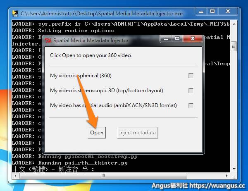Image resolution: width=248 pixels, height=191 pixels.
Task: Tick the stereoscopic 3D top/bottom layout checkbox
Action: 191,91
